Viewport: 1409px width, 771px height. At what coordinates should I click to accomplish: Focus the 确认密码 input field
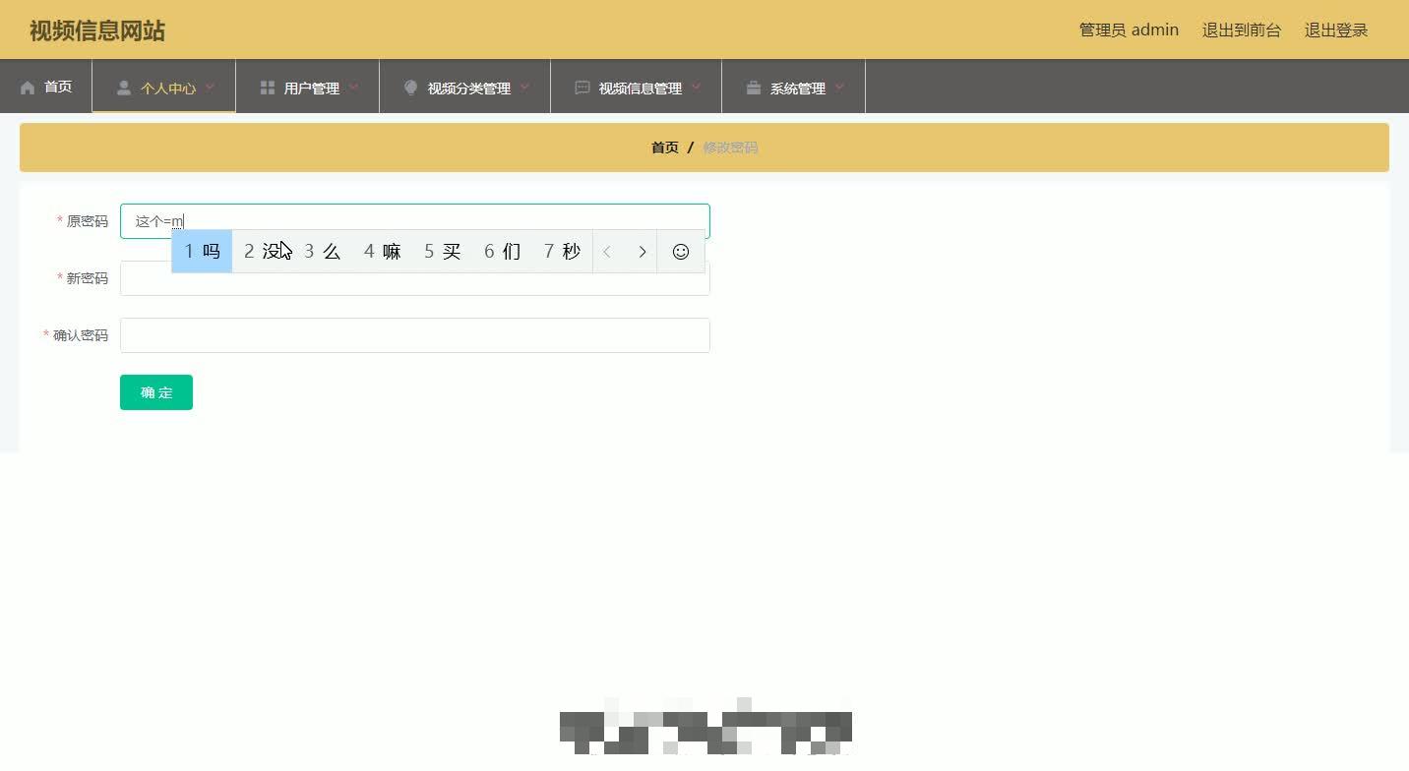coord(415,335)
